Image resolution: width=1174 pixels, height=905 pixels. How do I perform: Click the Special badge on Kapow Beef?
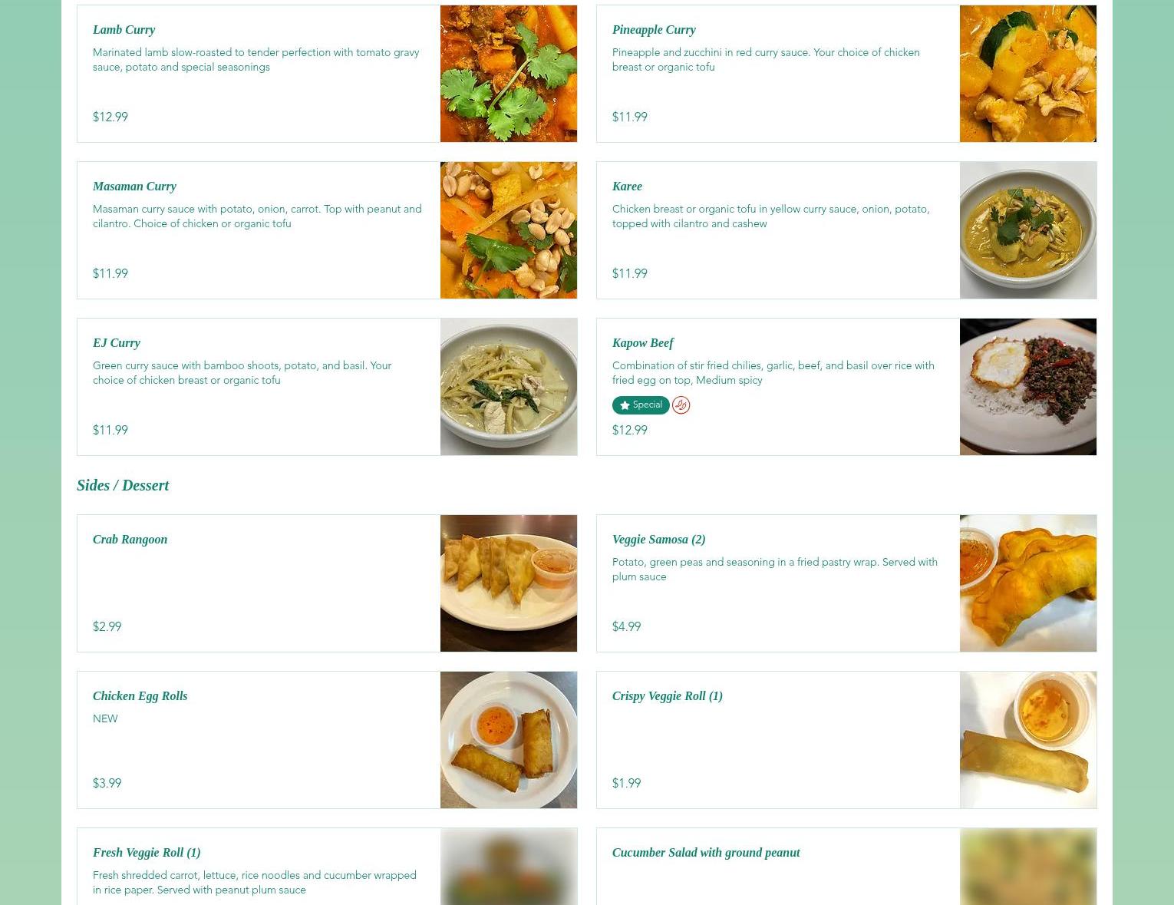point(641,405)
